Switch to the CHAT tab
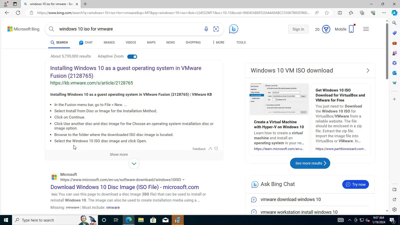This screenshot has height=225, width=400. point(86,42)
